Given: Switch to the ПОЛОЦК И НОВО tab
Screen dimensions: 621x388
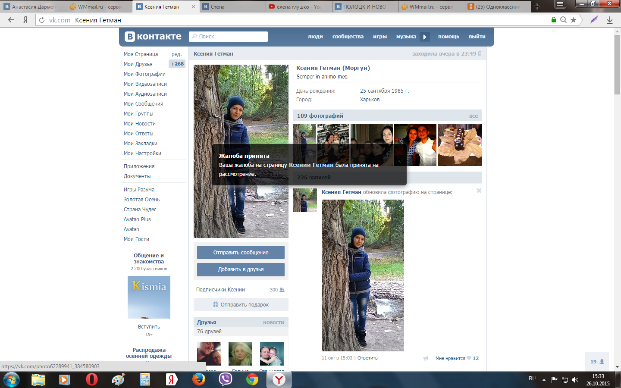Looking at the screenshot, I should coord(366,6).
